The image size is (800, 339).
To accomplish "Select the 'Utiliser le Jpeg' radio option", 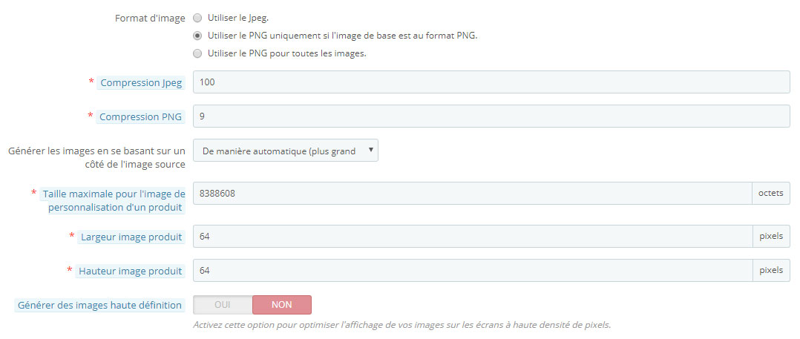I will click(197, 19).
